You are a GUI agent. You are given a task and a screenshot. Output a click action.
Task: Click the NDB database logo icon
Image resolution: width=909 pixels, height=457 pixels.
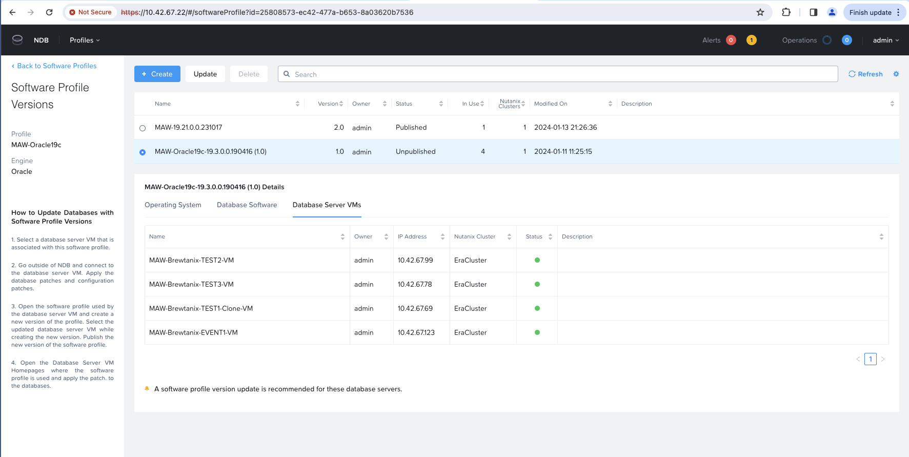point(17,40)
